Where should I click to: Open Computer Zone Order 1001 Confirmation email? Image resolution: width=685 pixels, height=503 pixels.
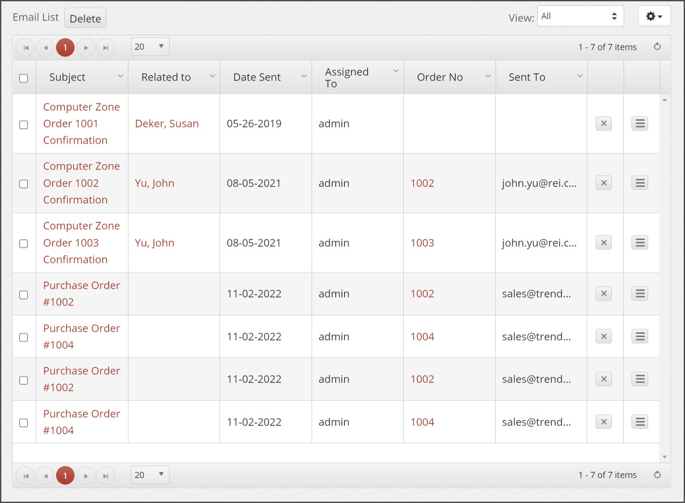click(x=82, y=124)
